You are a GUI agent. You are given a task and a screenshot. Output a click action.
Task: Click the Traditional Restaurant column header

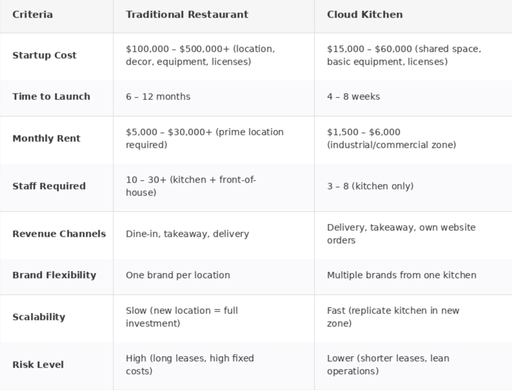(187, 15)
